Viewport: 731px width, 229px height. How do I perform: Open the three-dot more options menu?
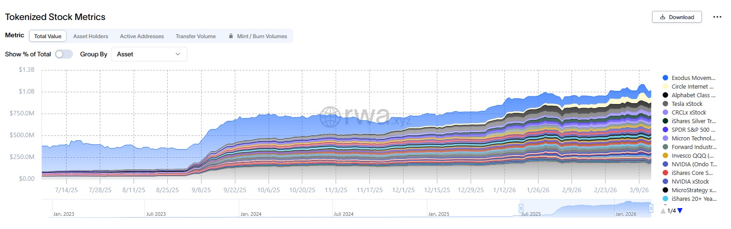pos(717,17)
